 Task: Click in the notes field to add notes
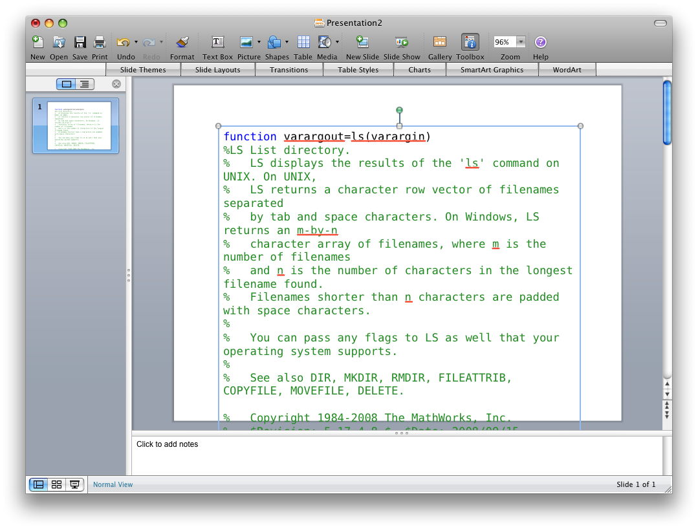[397, 456]
